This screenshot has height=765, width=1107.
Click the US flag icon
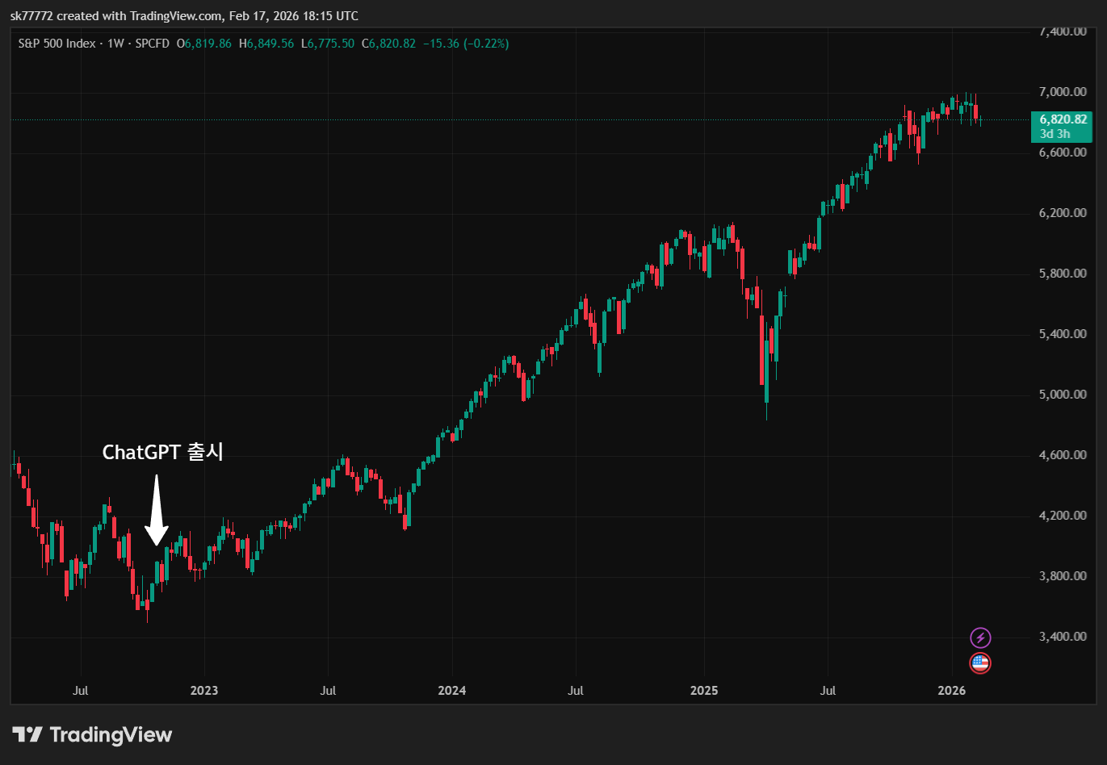pos(980,663)
